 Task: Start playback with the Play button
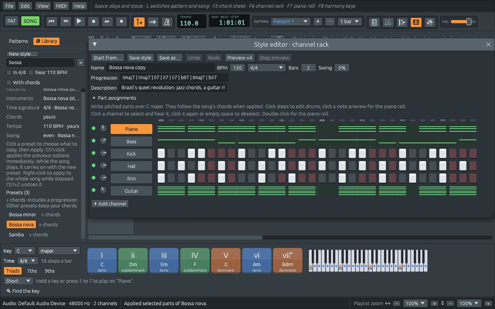[x=79, y=21]
